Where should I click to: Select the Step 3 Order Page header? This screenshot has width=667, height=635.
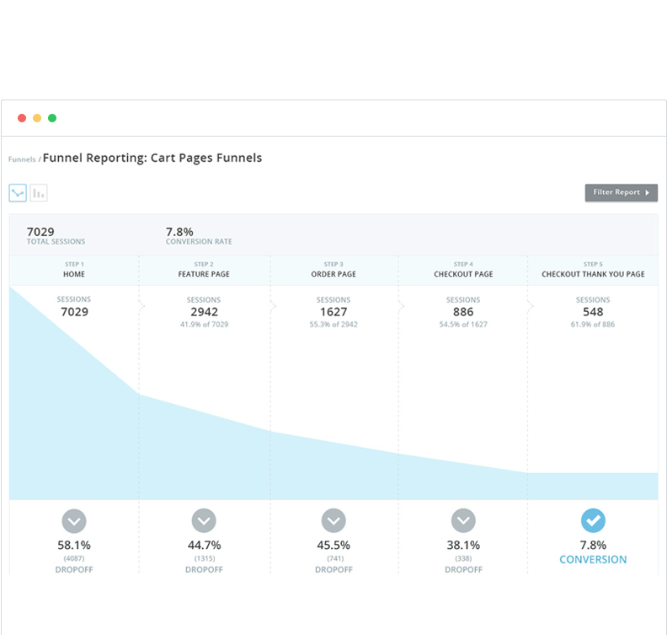pos(333,270)
